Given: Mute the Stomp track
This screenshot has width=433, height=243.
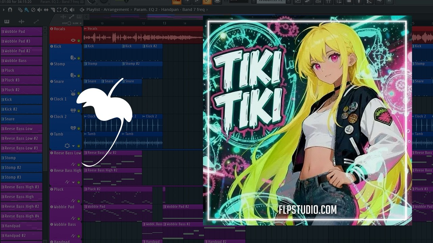Looking at the screenshot, I should [79, 76].
